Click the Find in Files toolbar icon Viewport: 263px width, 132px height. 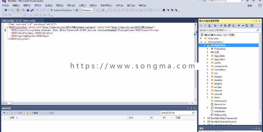[x=103, y=10]
